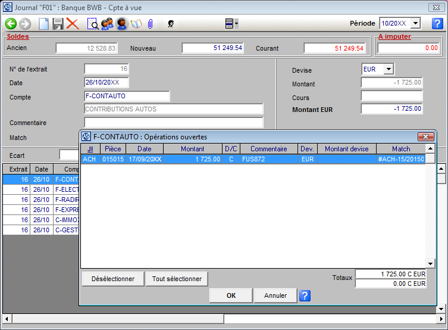Click the Annuler button
Viewport: 448px width, 330px height.
(275, 295)
